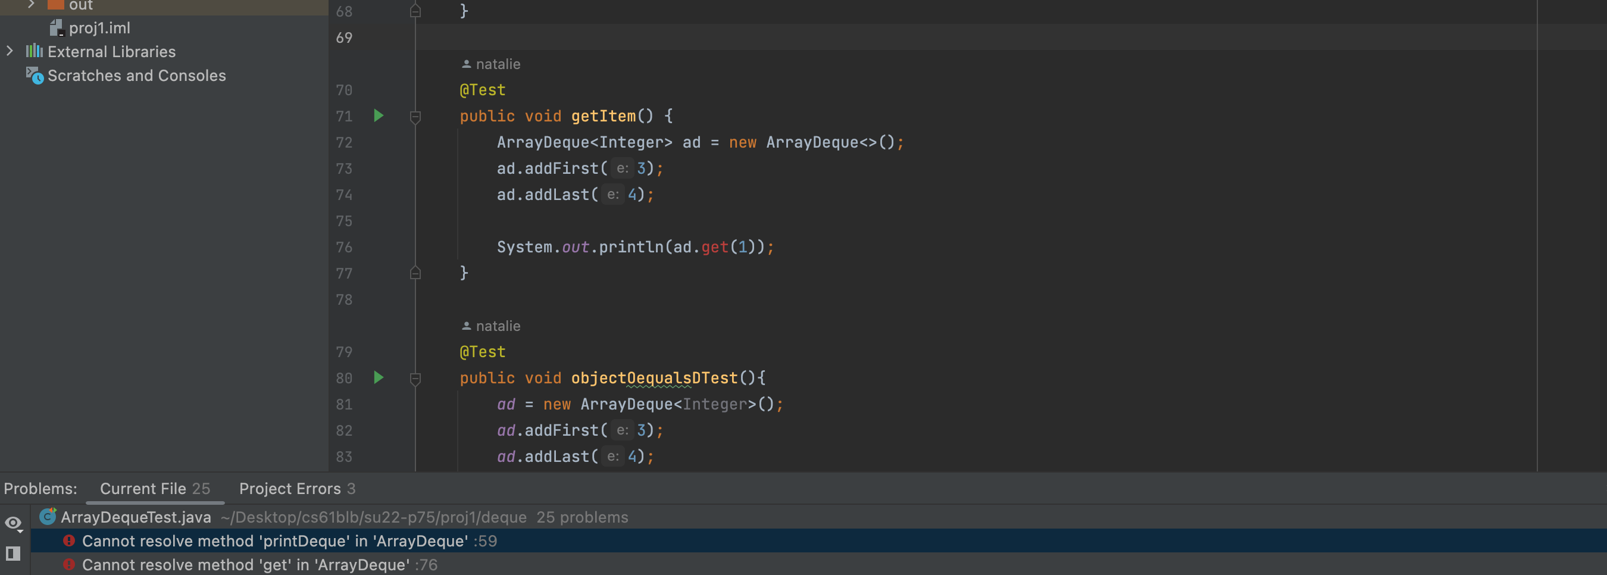This screenshot has width=1607, height=575.
Task: Collapse the getItem method with its fold marker
Action: tap(415, 117)
